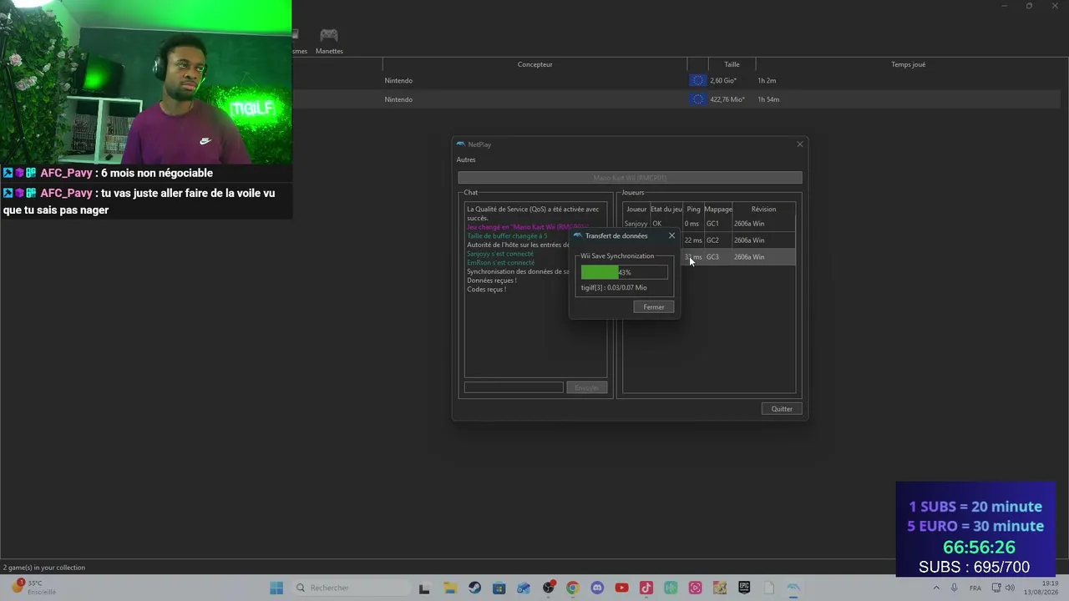Open Microsoft Store from the taskbar
1069x601 pixels.
499,588
